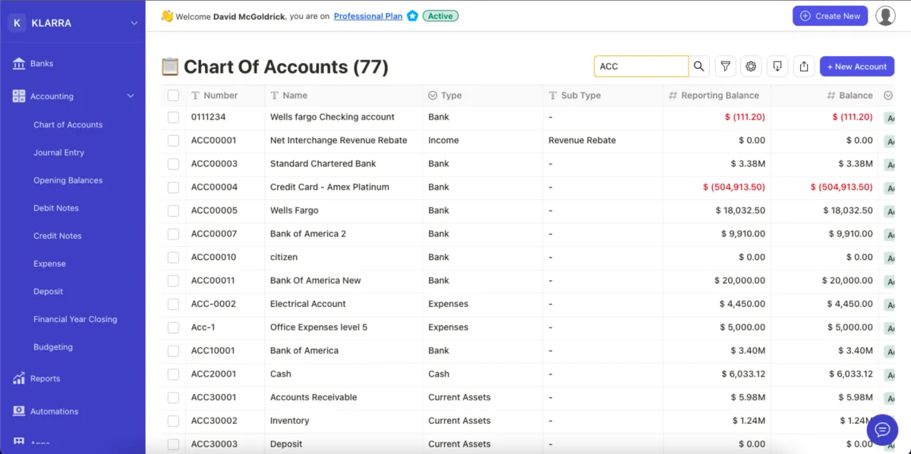
Task: Click the New Account button
Action: [856, 67]
